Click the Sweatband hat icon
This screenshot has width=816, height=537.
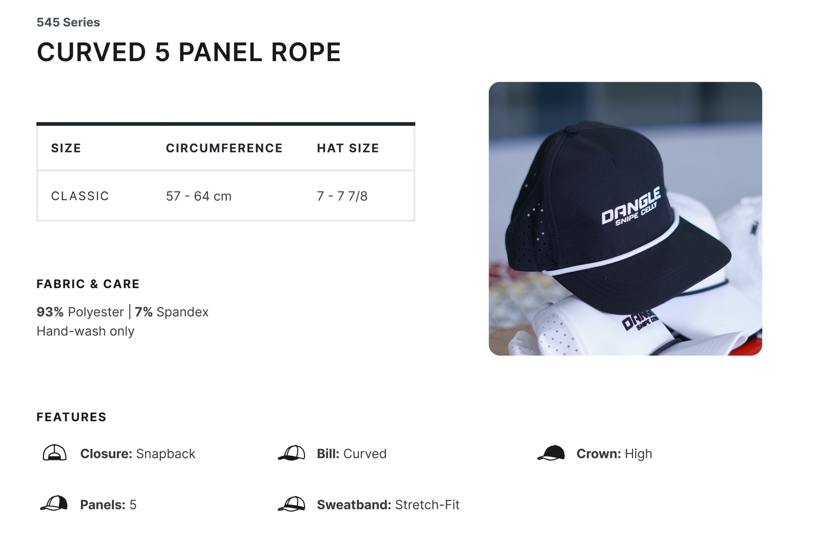pyautogui.click(x=291, y=504)
